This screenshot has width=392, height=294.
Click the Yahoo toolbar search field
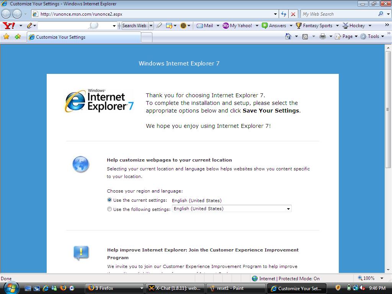click(x=75, y=26)
